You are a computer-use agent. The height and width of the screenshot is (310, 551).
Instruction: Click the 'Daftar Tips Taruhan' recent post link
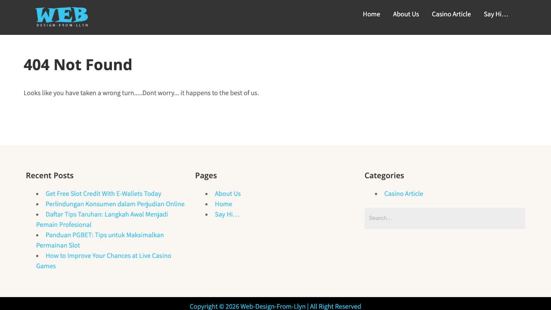(x=107, y=214)
